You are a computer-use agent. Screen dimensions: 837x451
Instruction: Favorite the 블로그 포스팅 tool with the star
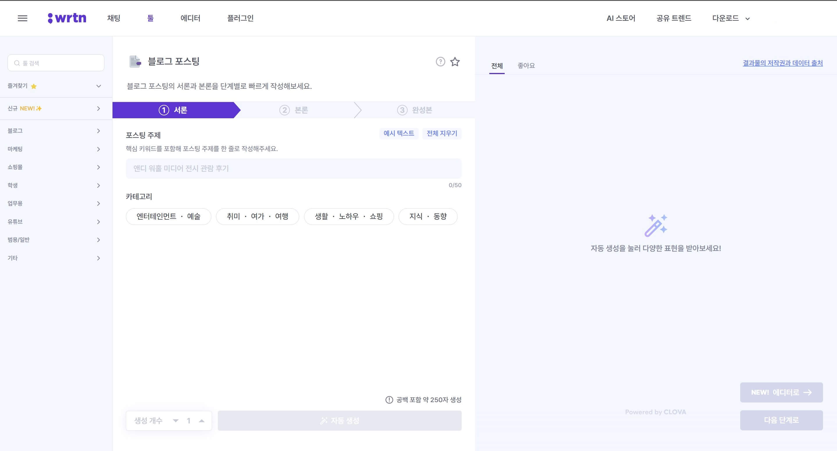click(455, 62)
